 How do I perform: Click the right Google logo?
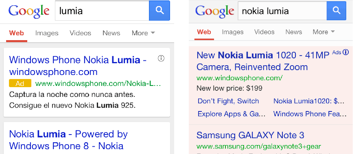pyautogui.click(x=214, y=11)
